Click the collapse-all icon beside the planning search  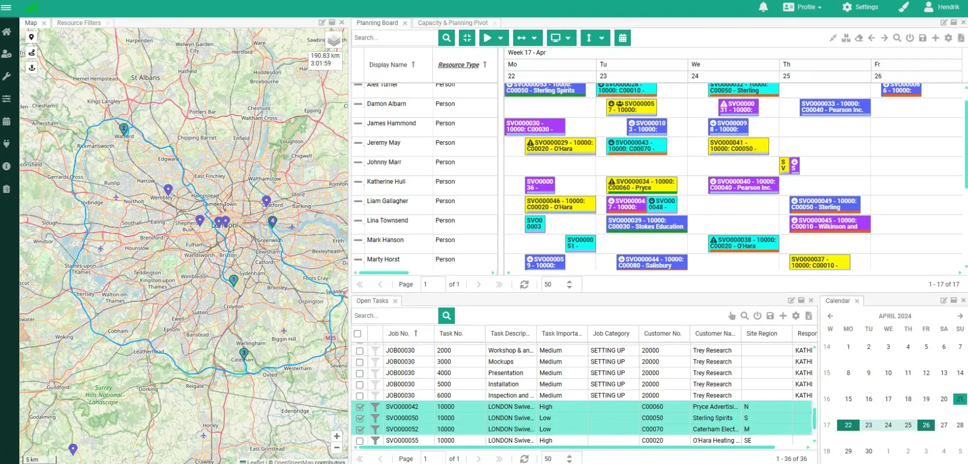point(467,38)
